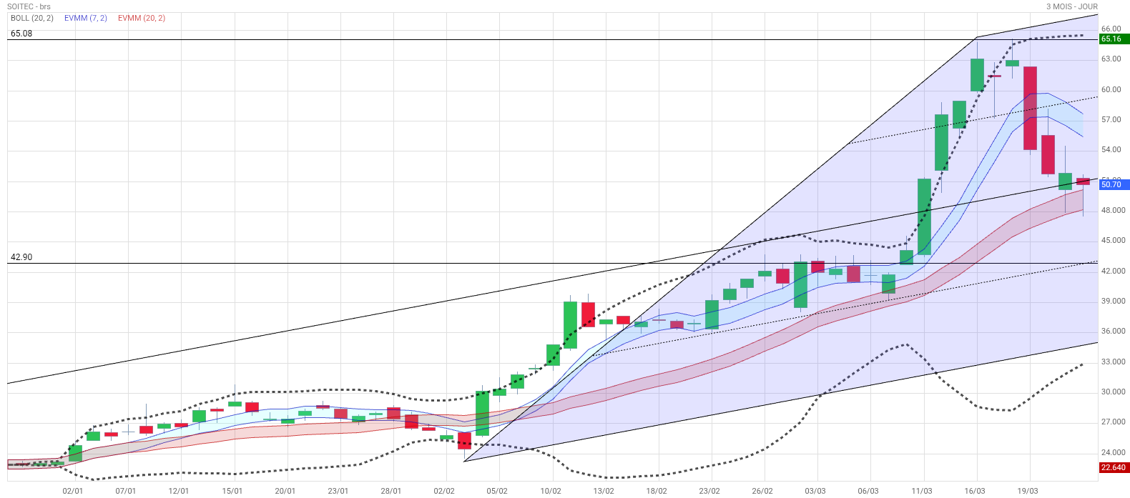This screenshot has width=1130, height=498.
Task: Click the 23/01 date on time axis
Action: pos(338,492)
